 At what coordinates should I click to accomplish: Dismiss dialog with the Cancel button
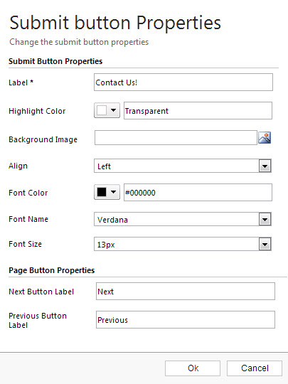(255, 368)
